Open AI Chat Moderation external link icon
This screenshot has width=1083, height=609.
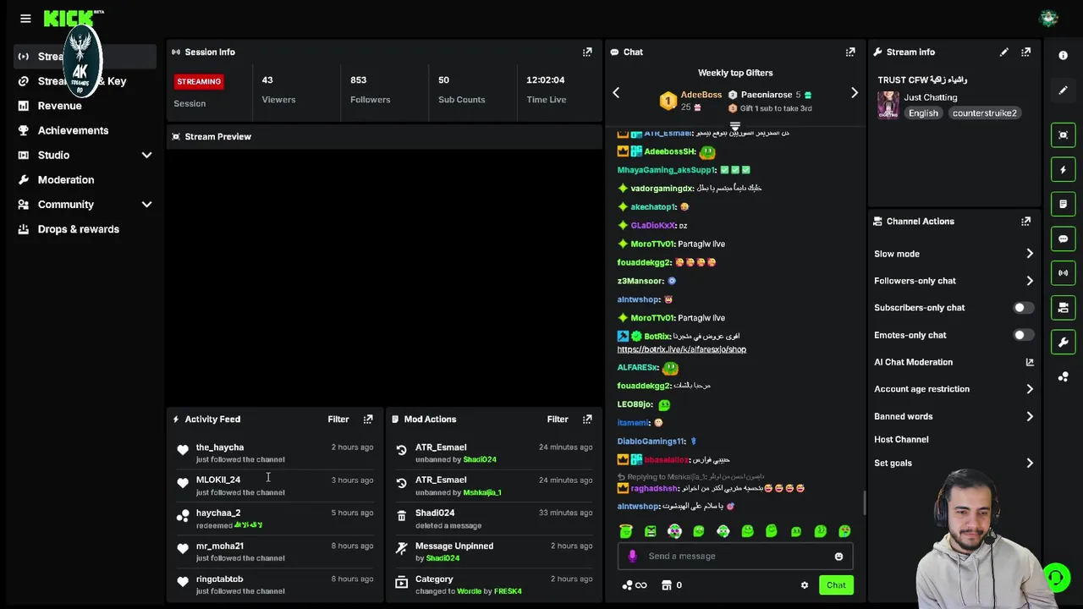tap(1030, 362)
